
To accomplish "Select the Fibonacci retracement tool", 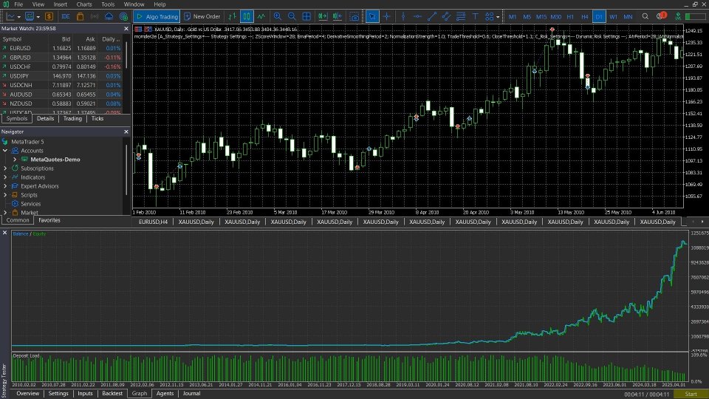I will [x=461, y=17].
